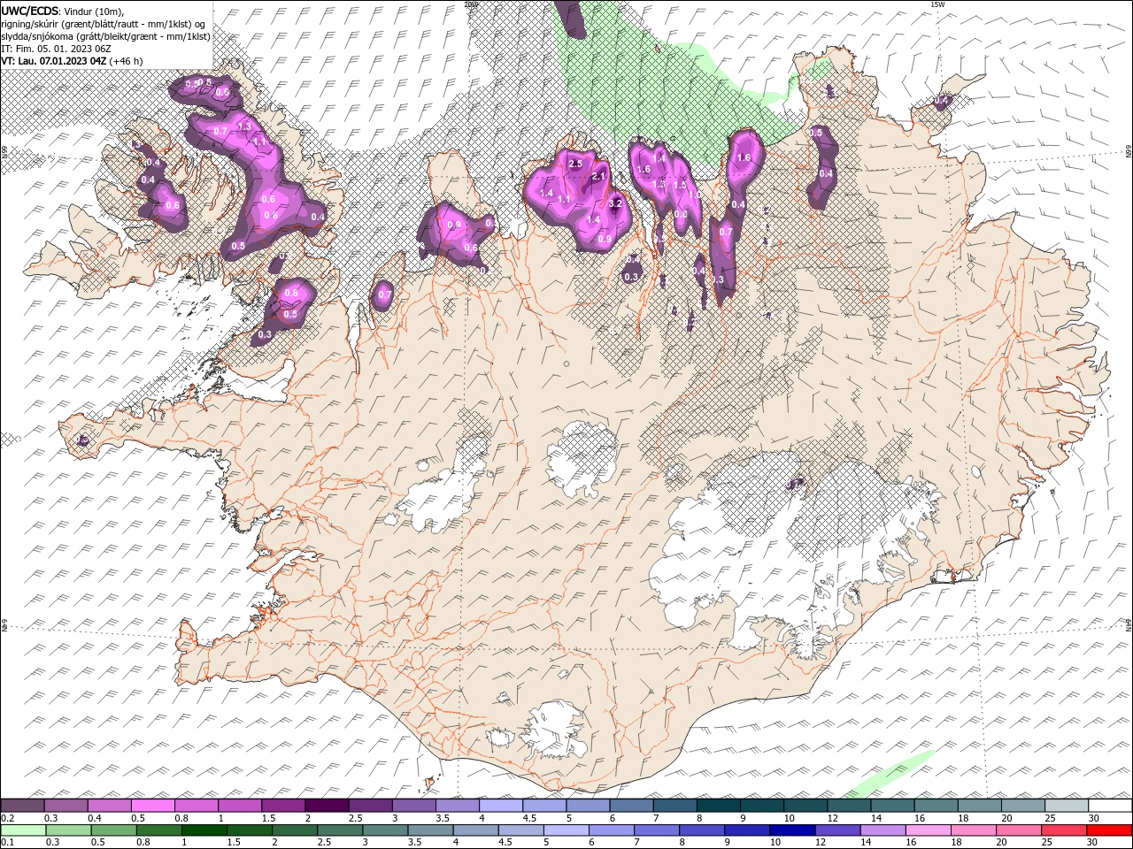Click the 20W longitude label

point(471,4)
